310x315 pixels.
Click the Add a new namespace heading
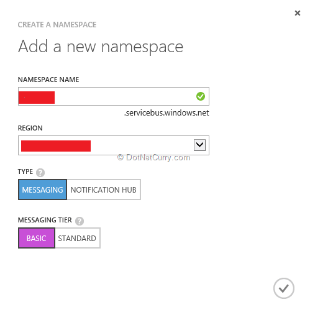(101, 47)
